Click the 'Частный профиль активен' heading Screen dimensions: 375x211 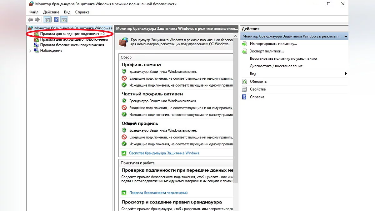tap(152, 94)
